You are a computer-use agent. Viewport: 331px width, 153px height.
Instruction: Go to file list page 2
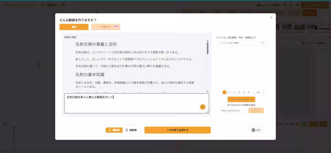pyautogui.click(x=229, y=92)
